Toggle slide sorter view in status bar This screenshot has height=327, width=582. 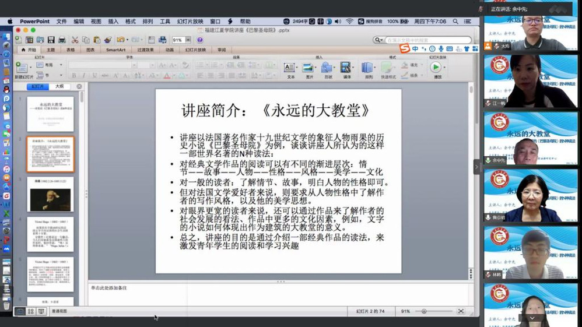pyautogui.click(x=31, y=311)
